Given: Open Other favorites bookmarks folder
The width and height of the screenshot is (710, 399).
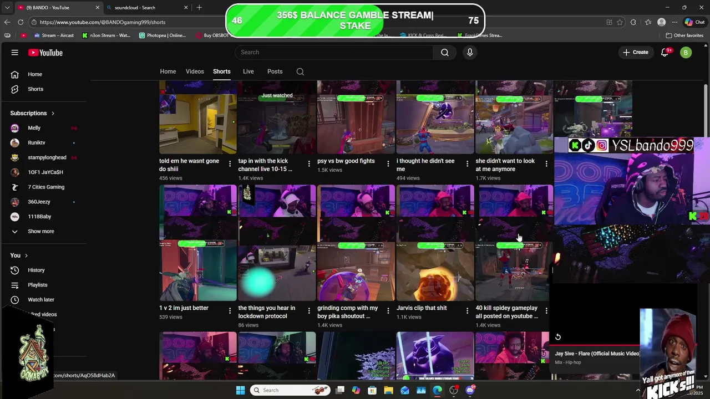Looking at the screenshot, I should point(684,35).
